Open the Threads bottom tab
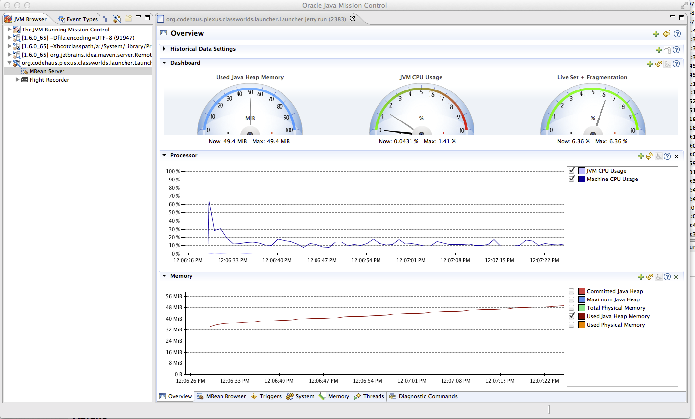The height and width of the screenshot is (419, 695). point(369,396)
